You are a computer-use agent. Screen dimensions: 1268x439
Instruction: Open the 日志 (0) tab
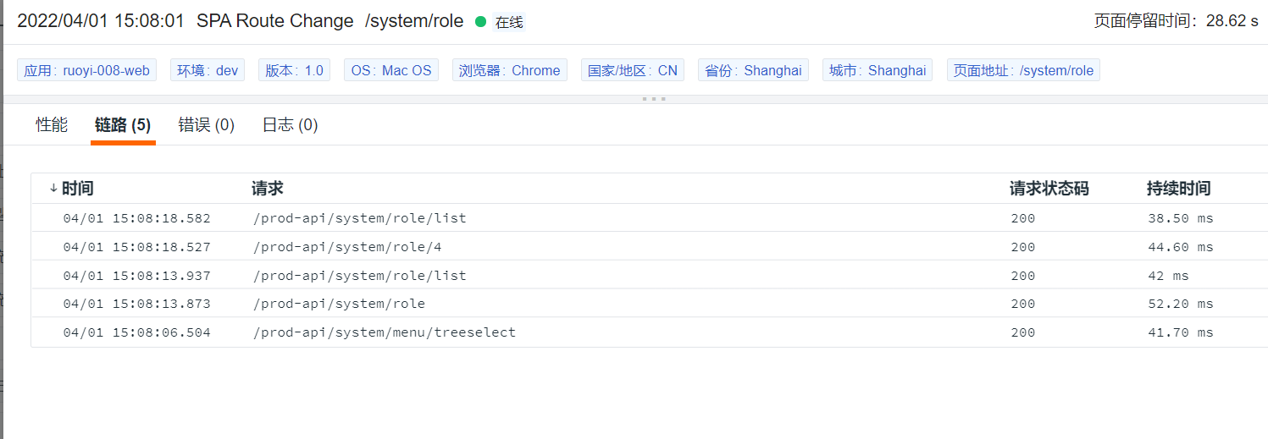point(290,125)
